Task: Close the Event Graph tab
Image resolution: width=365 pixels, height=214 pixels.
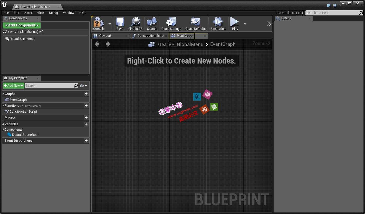Action: coord(205,36)
